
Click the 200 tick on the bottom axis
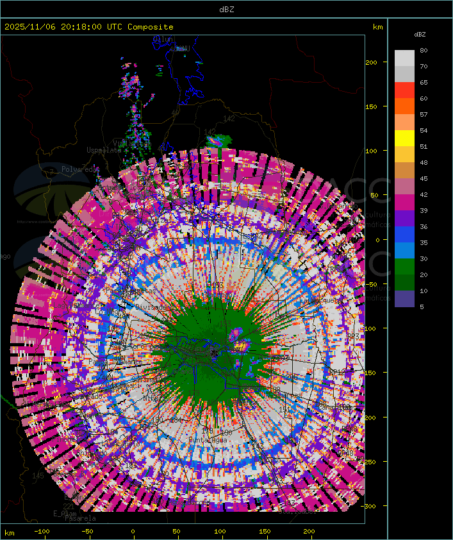coord(309,532)
